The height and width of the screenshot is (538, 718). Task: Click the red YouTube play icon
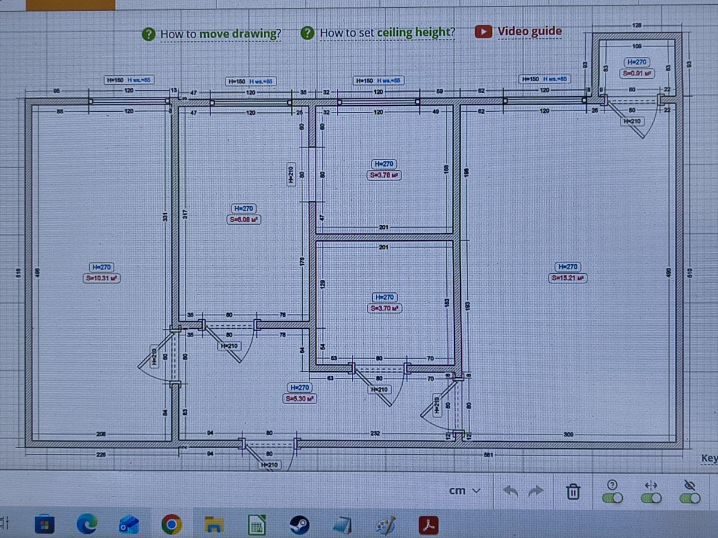(484, 31)
